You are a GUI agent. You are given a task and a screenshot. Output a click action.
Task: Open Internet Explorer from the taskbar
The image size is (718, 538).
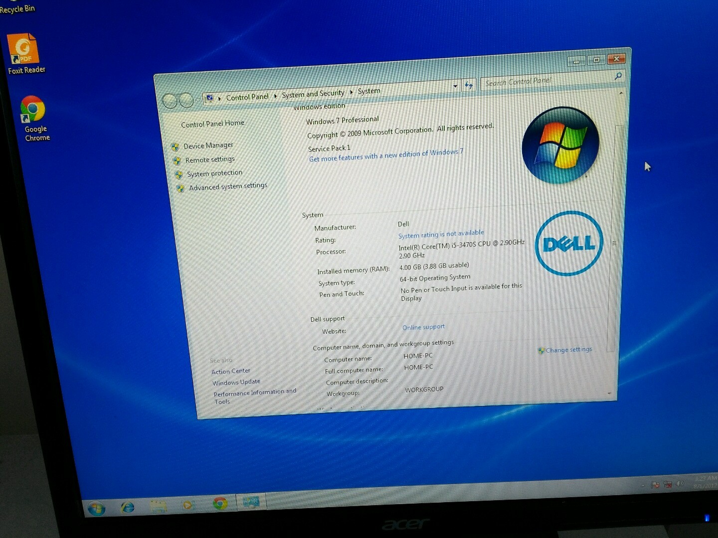(128, 507)
